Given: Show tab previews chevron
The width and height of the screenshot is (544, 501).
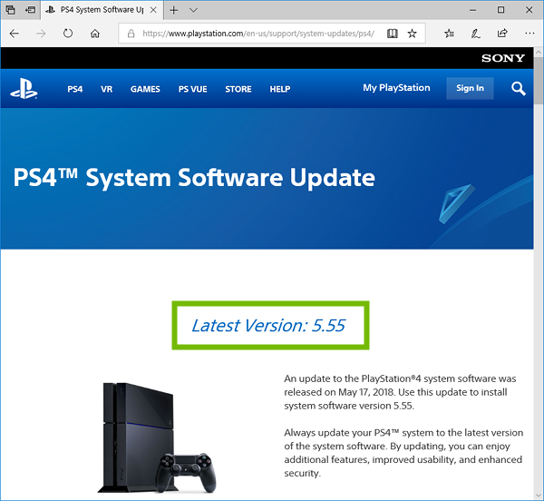Looking at the screenshot, I should 194,10.
